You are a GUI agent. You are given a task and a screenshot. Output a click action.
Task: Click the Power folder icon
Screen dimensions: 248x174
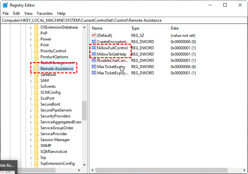[37, 39]
